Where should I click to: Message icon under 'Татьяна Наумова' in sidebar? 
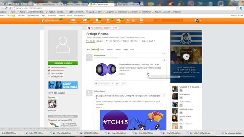tap(181, 127)
